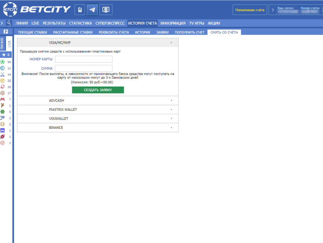Open СУПЕРЭКСПРЕСС menu item
323x243 pixels.
(110, 23)
